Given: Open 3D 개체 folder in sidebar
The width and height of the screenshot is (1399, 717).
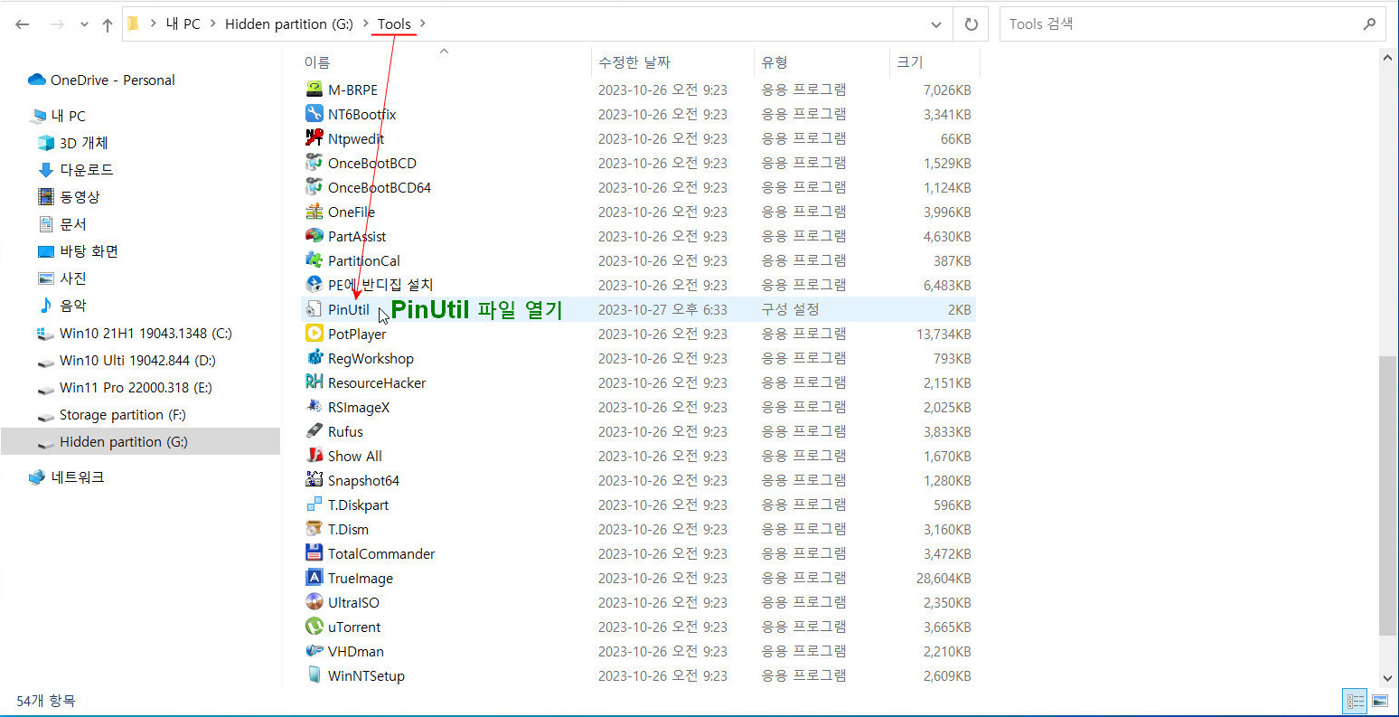Looking at the screenshot, I should tap(84, 143).
